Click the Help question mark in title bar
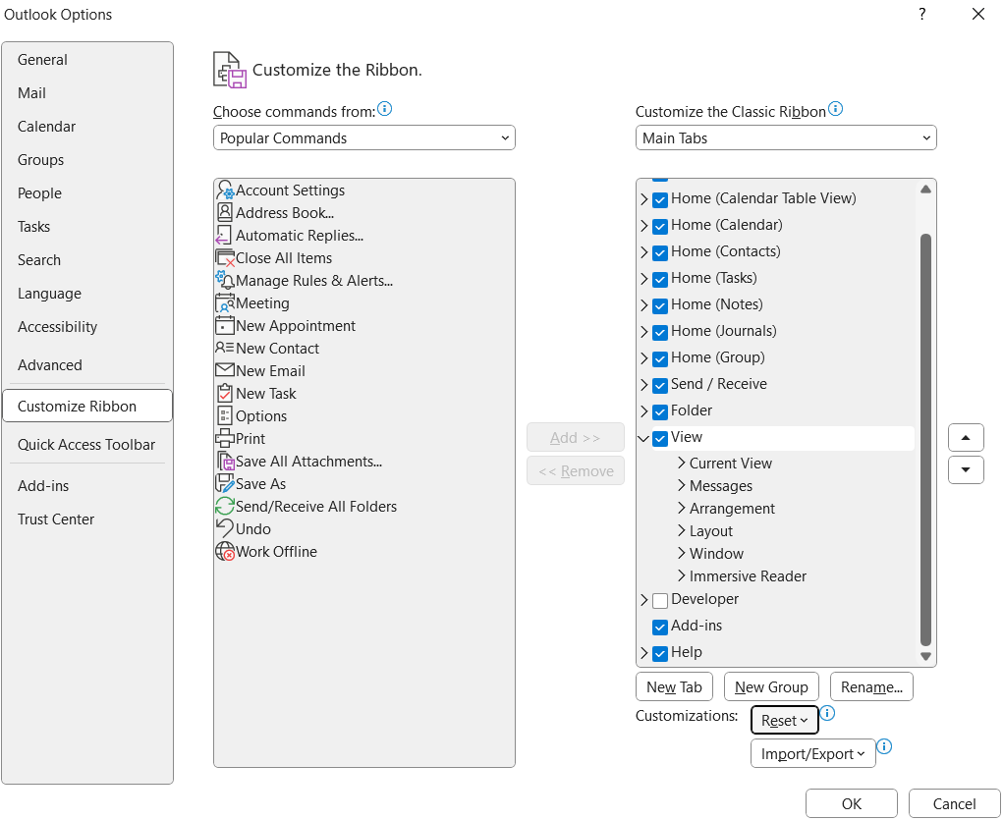Screen dimensions: 1003x820 [921, 14]
